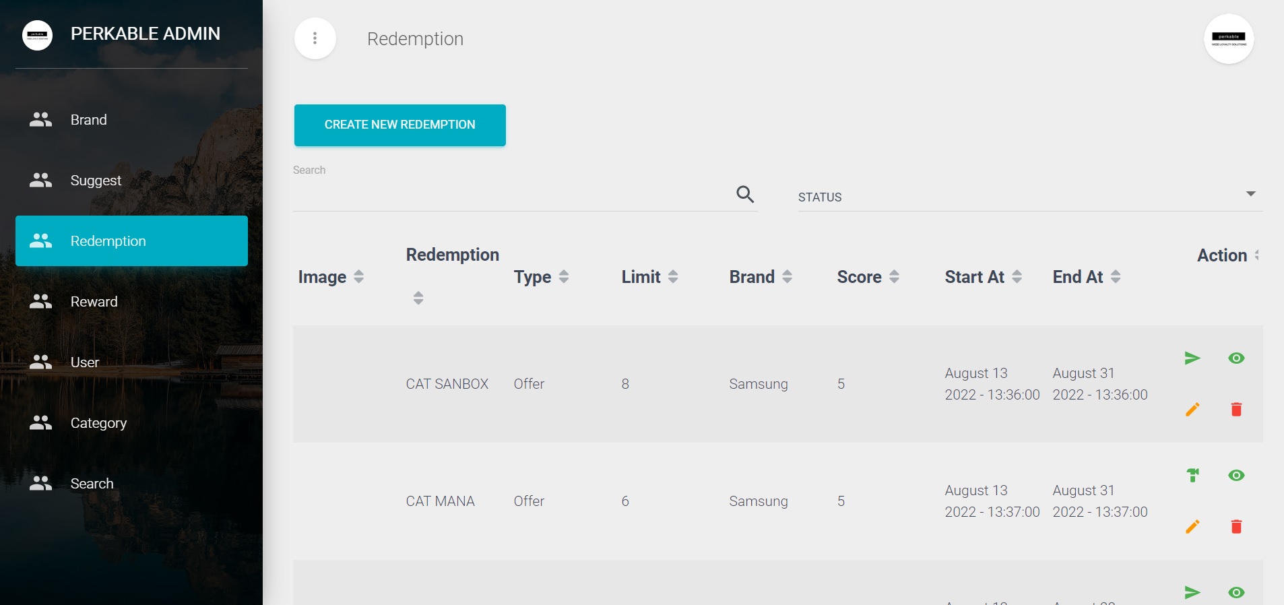1284x605 pixels.
Task: Open the Brand sidebar menu item
Action: (89, 120)
